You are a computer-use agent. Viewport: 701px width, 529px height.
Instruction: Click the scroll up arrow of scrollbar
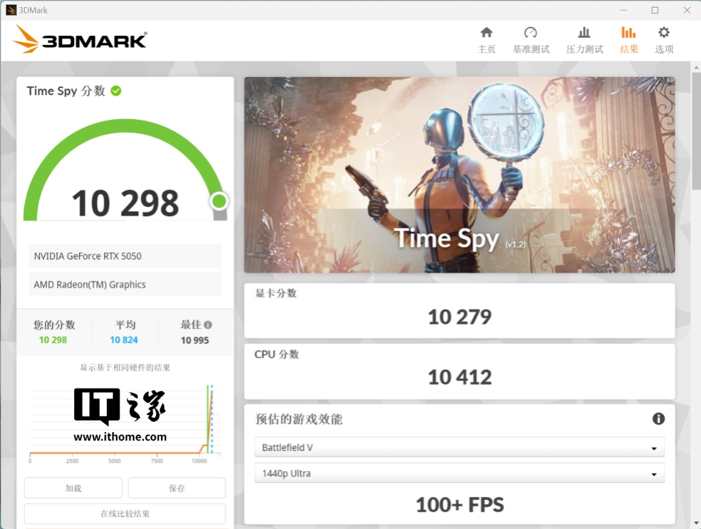click(696, 67)
